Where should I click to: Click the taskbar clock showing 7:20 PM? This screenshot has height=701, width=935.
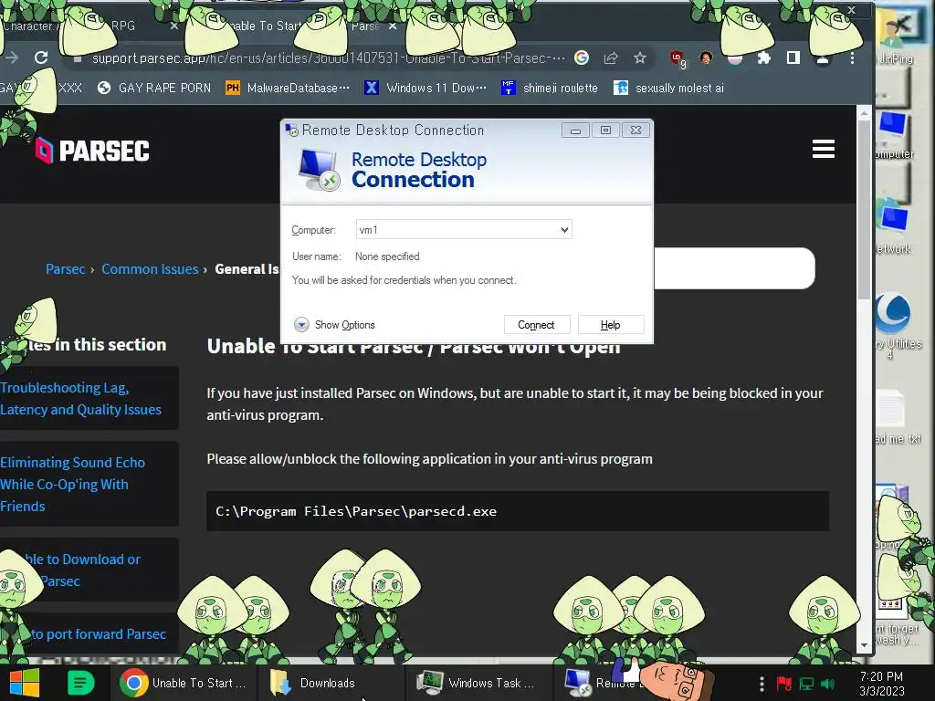click(x=881, y=684)
